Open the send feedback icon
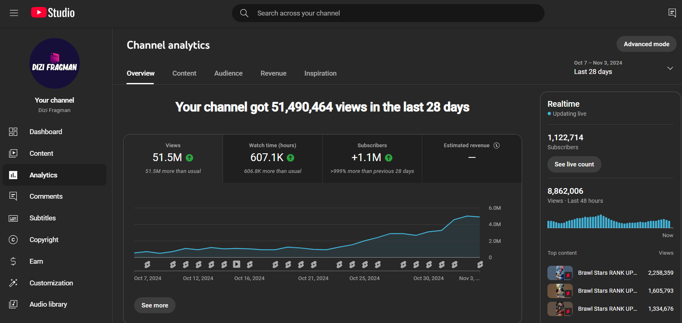 coord(672,13)
